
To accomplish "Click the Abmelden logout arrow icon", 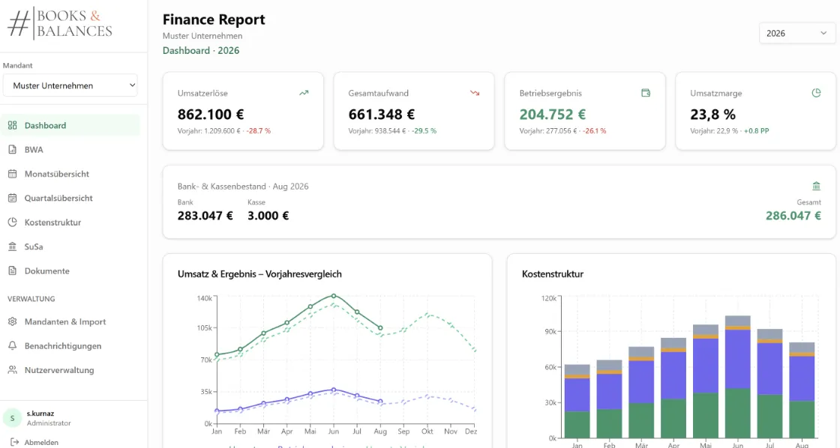I will 14,442.
